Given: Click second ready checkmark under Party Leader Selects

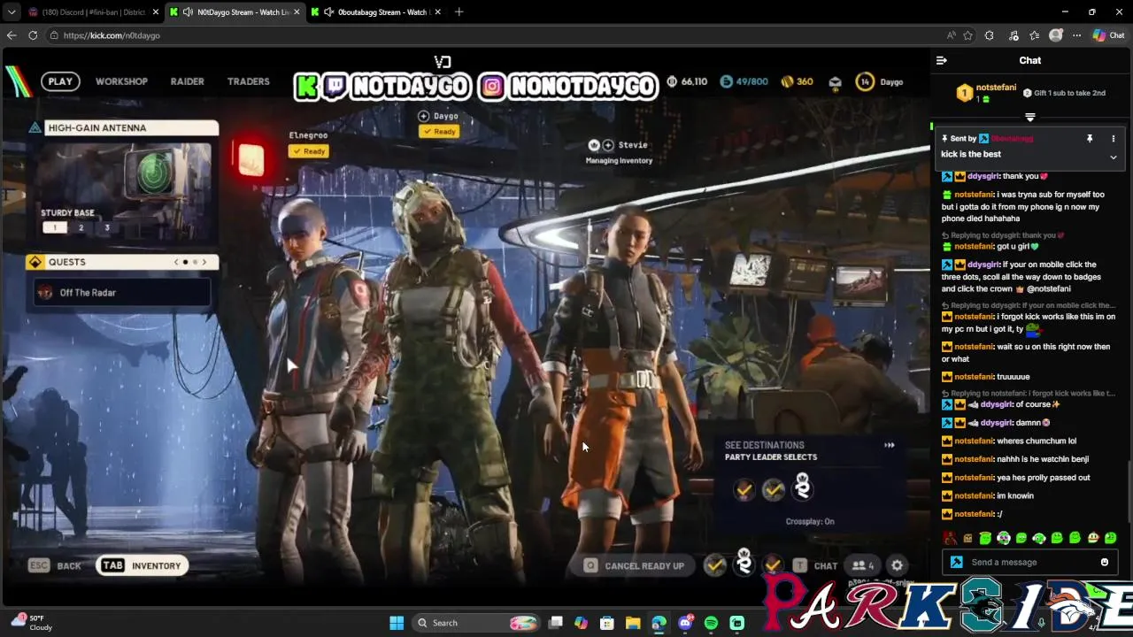Looking at the screenshot, I should coord(773,488).
